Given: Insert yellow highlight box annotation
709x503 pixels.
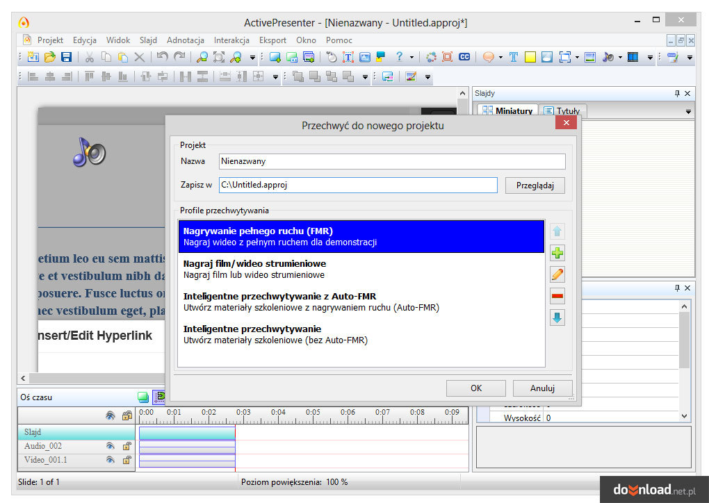Looking at the screenshot, I should pos(530,57).
